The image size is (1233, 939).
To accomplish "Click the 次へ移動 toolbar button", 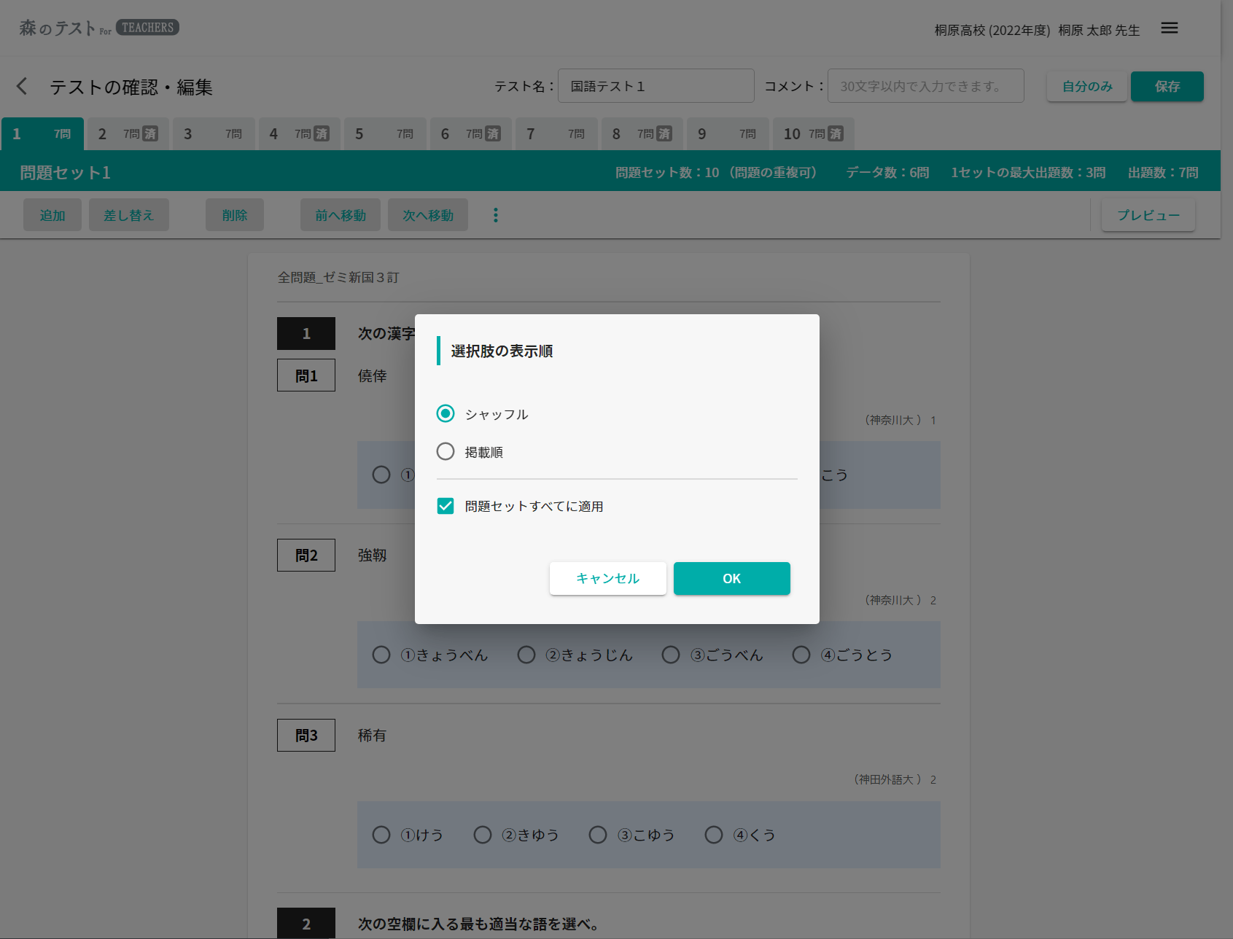I will coord(427,215).
